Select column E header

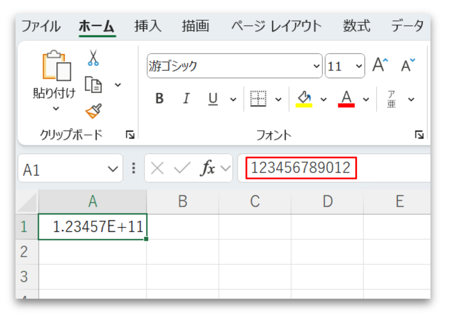(397, 201)
